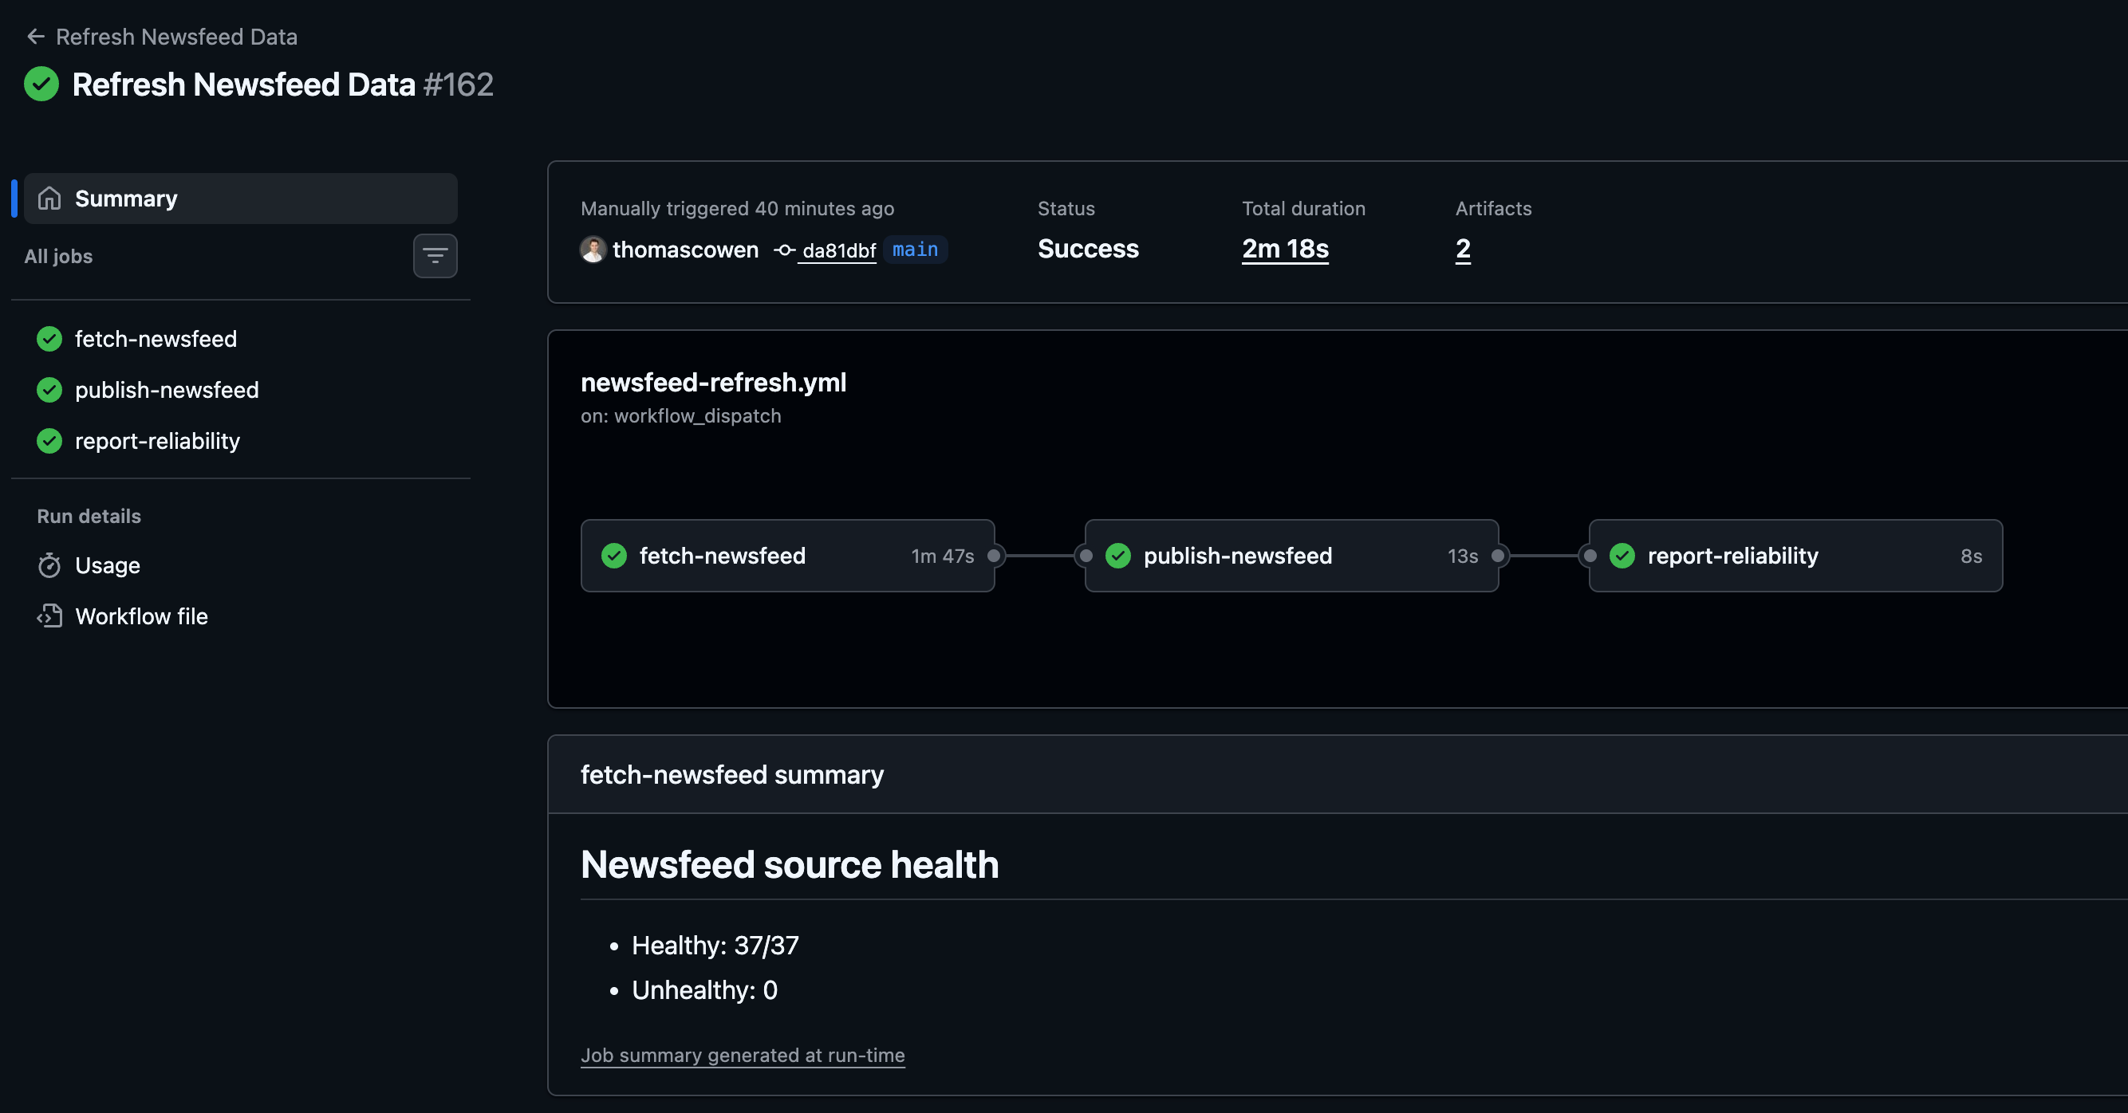Click the check icon in the fetch-newsfeed graph node

(x=614, y=556)
